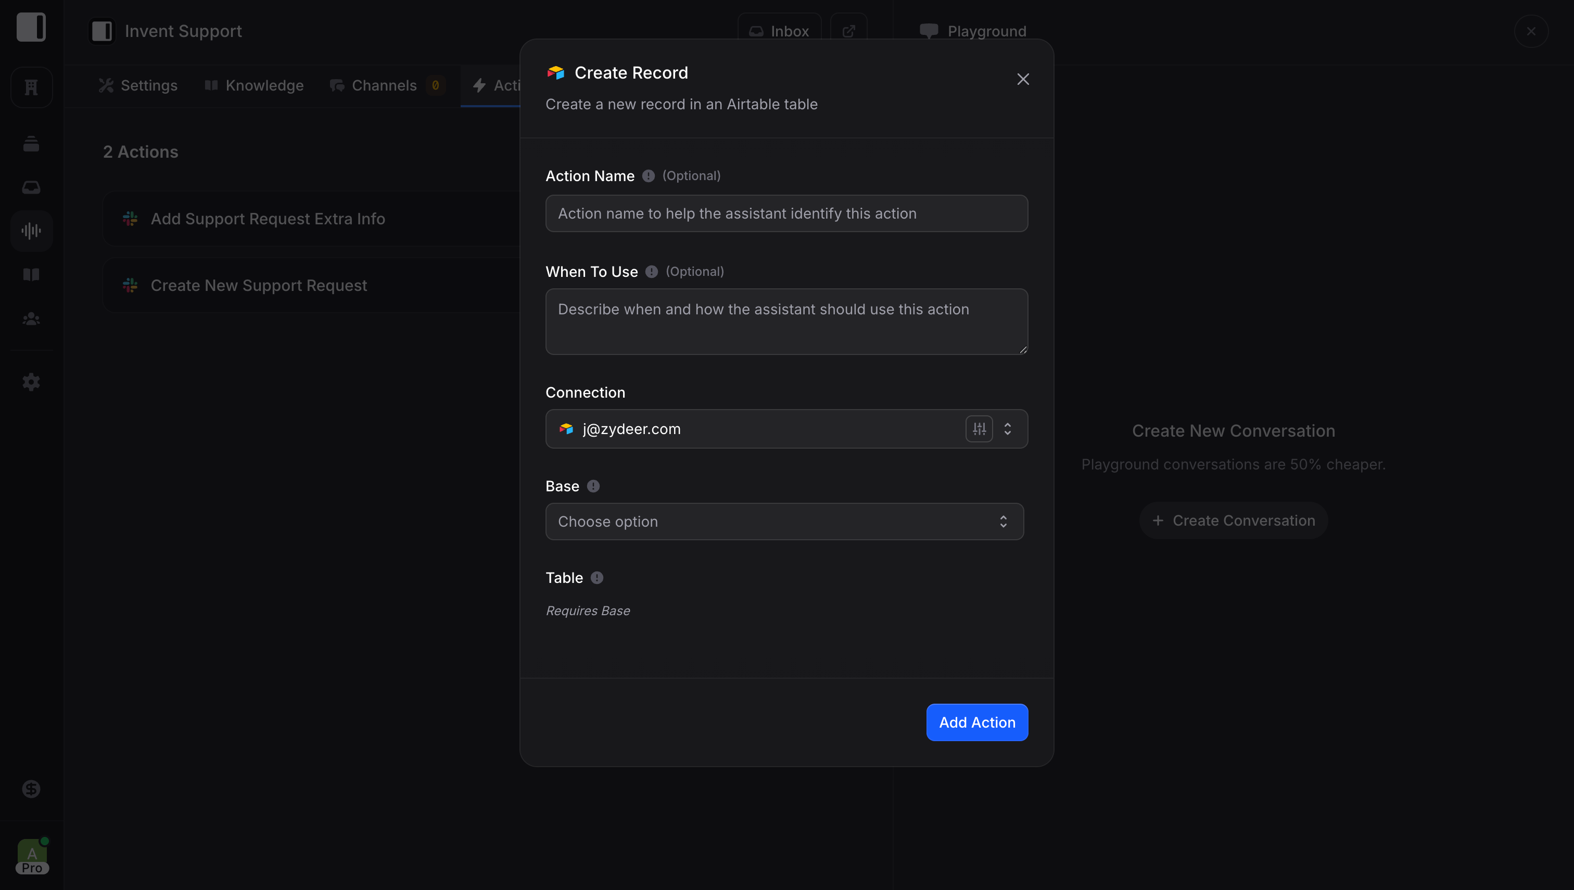Click the app logo in the sidebar top
The width and height of the screenshot is (1574, 890).
[31, 28]
